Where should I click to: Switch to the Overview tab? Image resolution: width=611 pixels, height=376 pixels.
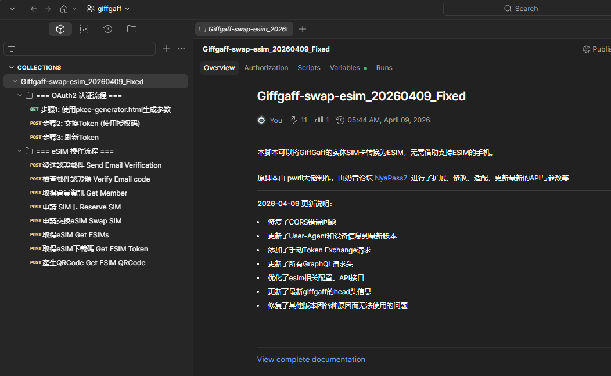pyautogui.click(x=220, y=68)
